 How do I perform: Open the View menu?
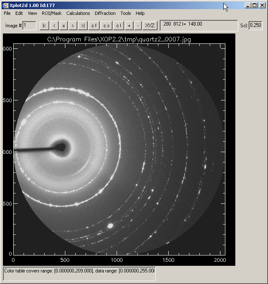point(32,13)
